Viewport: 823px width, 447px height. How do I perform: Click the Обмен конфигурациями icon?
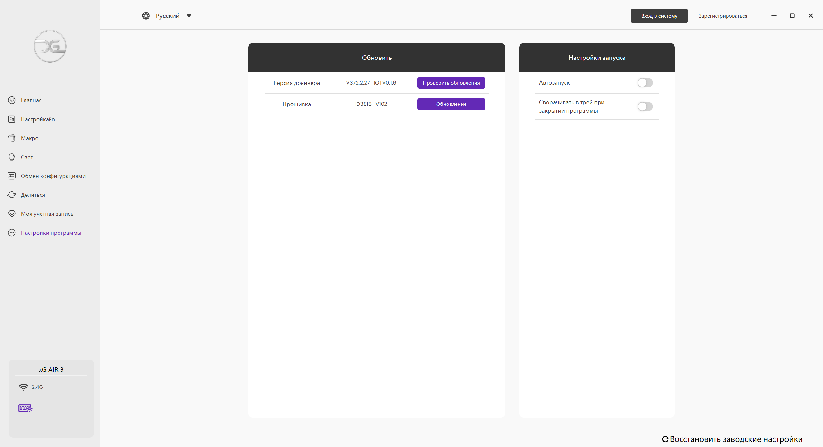tap(12, 176)
